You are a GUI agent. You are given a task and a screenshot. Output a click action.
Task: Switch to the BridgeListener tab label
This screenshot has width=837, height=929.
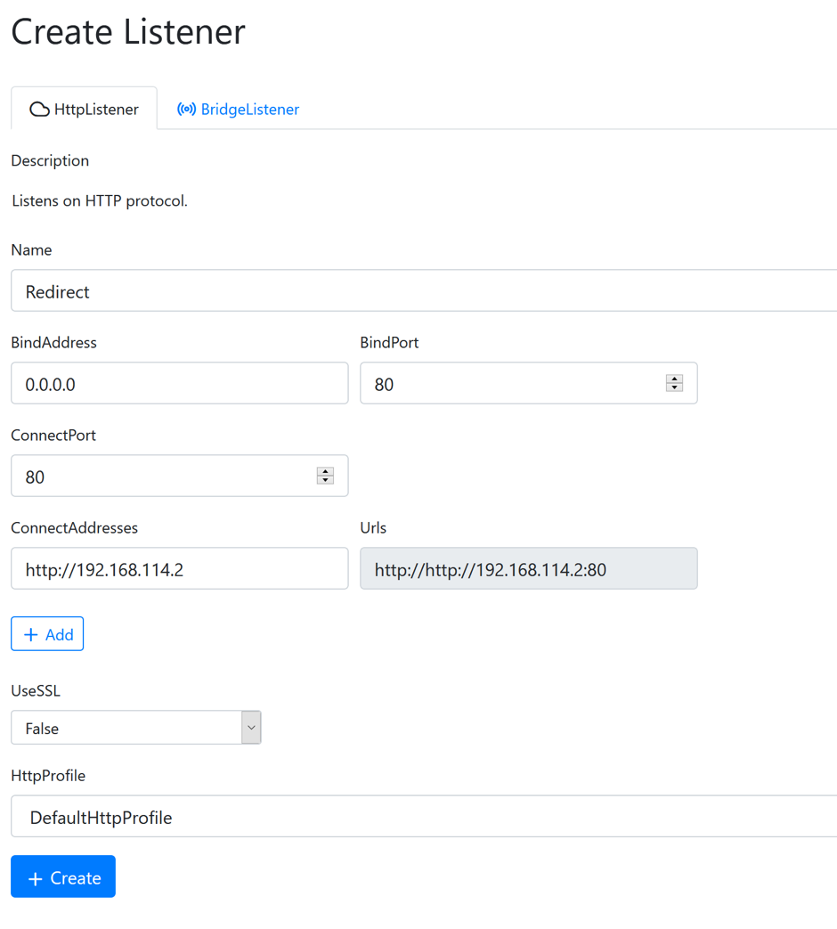point(249,110)
